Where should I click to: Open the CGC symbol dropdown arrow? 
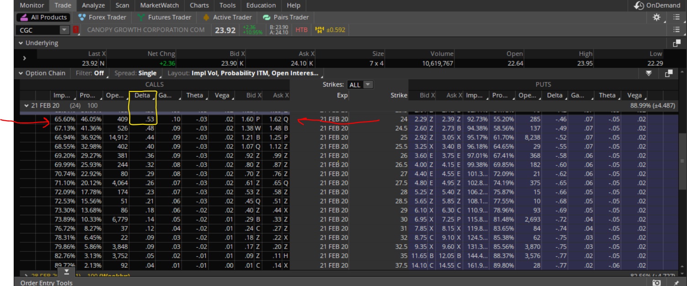(x=64, y=30)
